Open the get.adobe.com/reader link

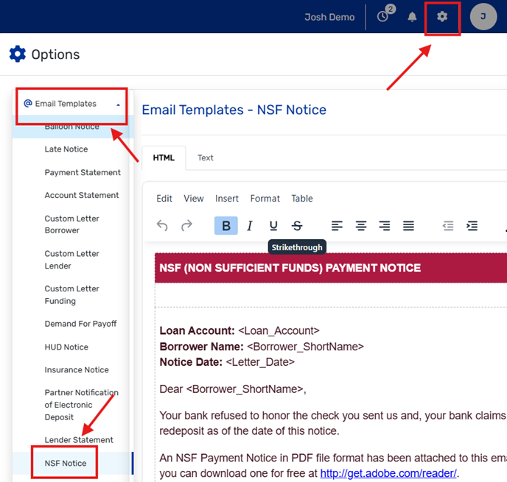tap(388, 473)
